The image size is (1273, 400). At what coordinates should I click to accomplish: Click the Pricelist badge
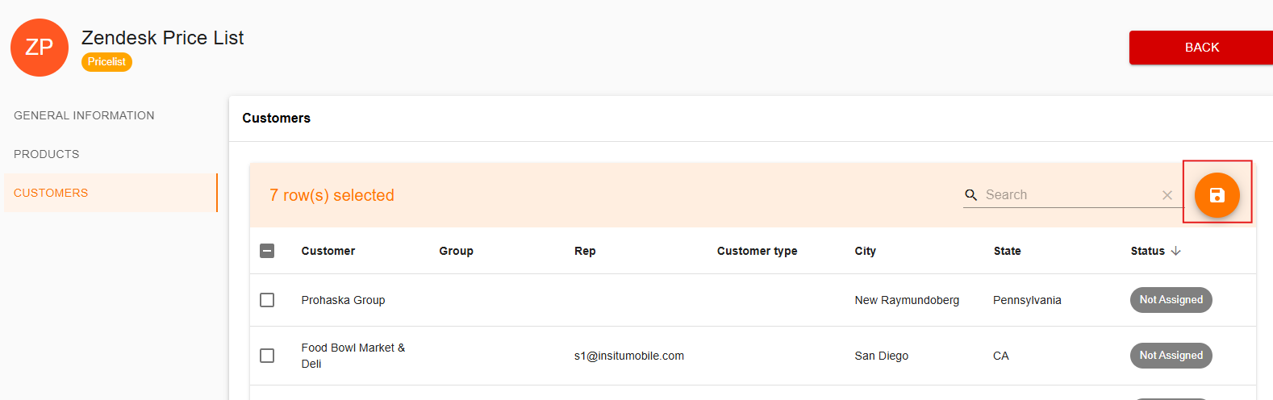pos(106,62)
